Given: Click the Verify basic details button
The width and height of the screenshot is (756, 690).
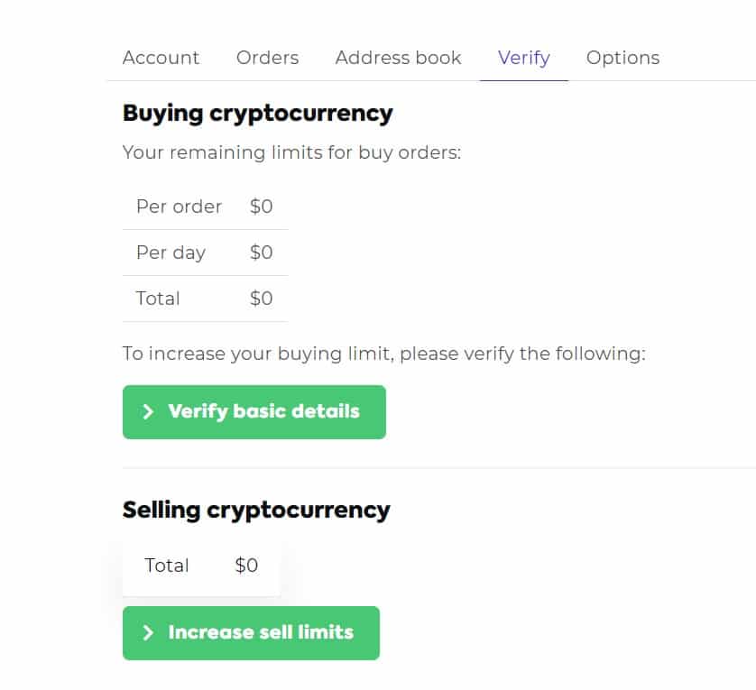Looking at the screenshot, I should (x=254, y=412).
